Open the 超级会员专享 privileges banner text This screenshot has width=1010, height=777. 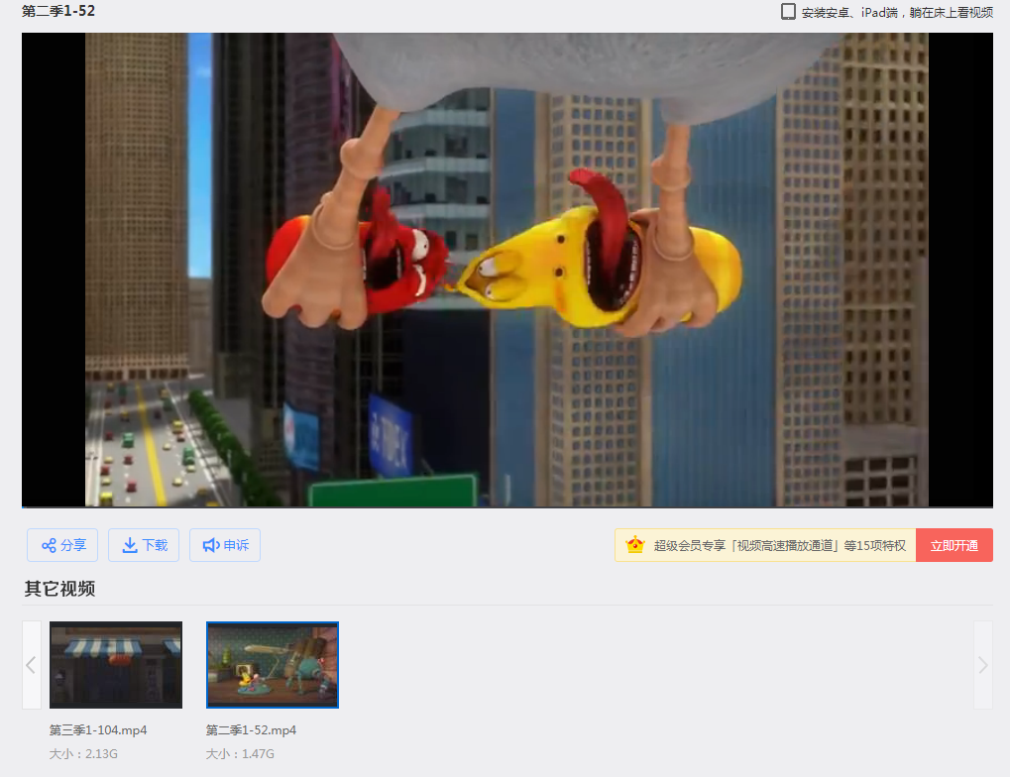[x=779, y=546]
